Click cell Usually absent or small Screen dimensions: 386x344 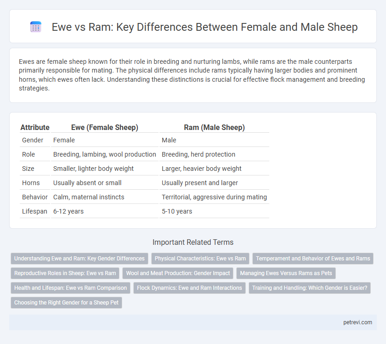(x=105, y=183)
